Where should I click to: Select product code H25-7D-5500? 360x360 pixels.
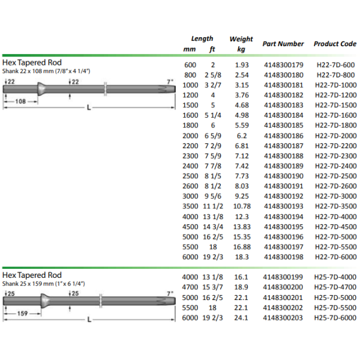click(x=335, y=308)
